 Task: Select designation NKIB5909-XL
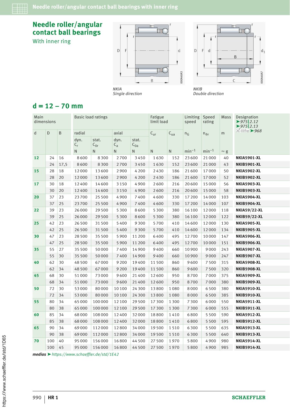click(248, 282)
